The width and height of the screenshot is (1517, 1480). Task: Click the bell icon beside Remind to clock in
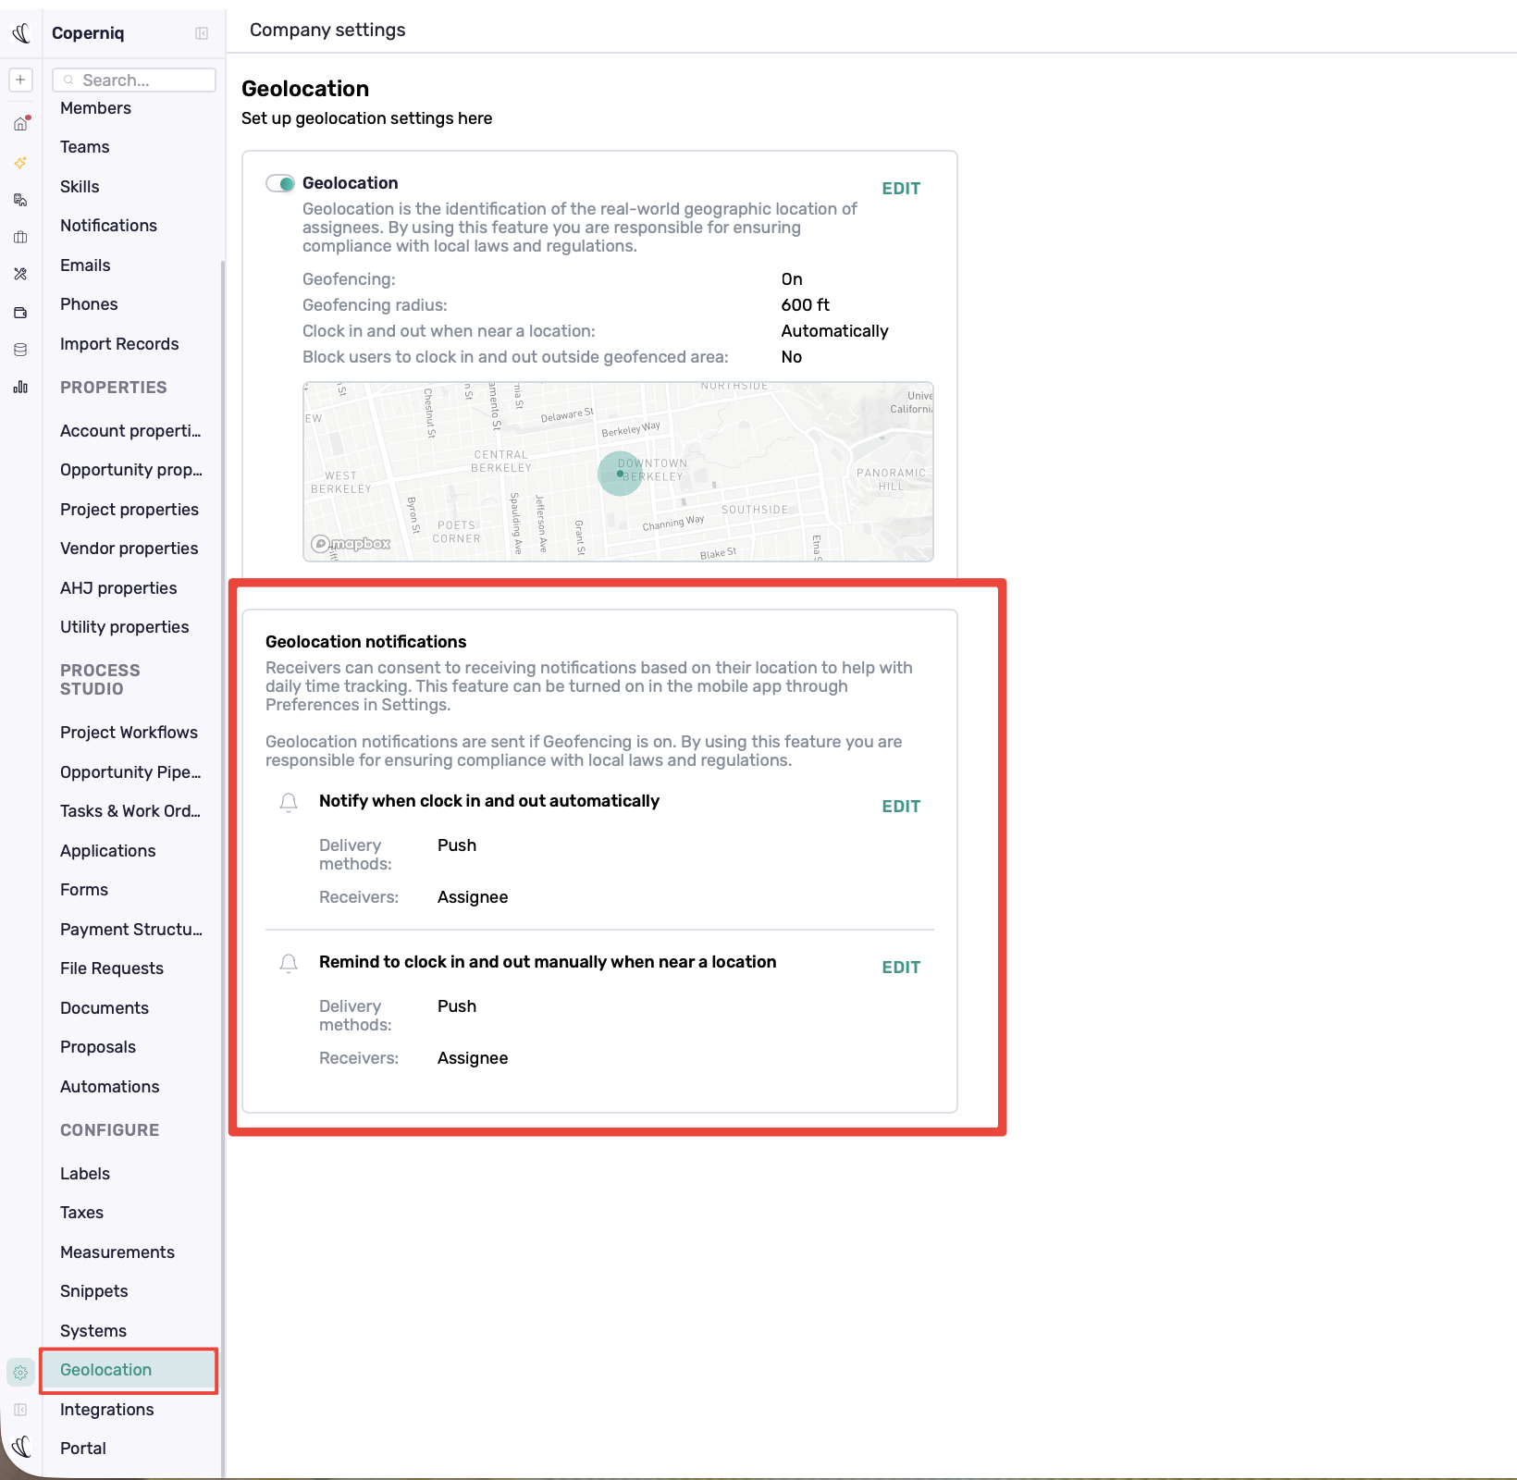(x=289, y=963)
